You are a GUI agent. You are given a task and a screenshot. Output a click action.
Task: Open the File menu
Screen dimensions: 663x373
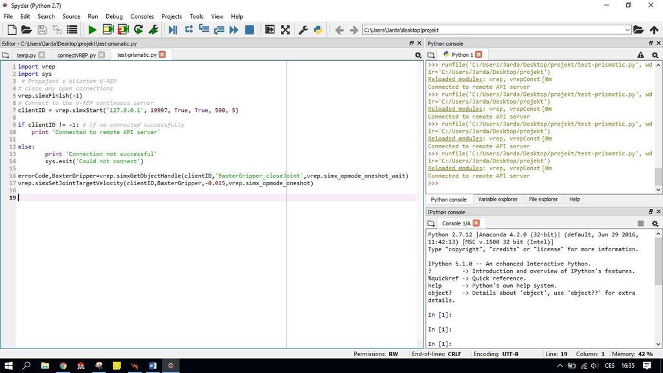[8, 16]
